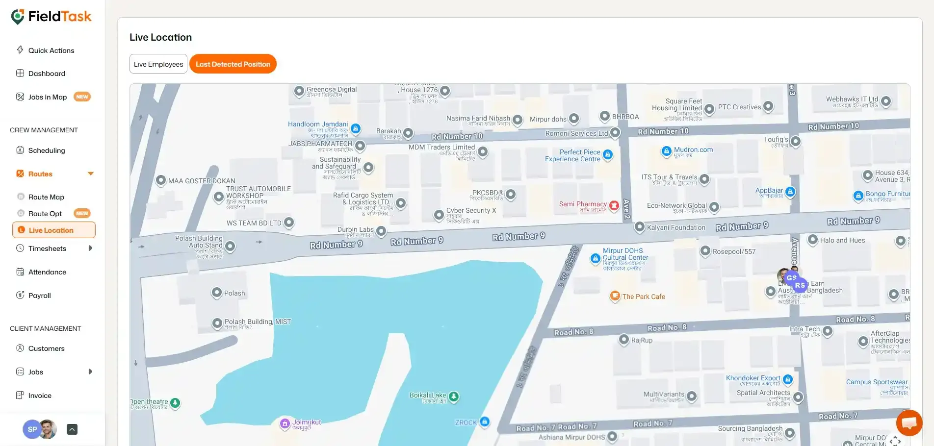This screenshot has height=446, width=934.
Task: Go to Dashboard page
Action: pos(47,74)
